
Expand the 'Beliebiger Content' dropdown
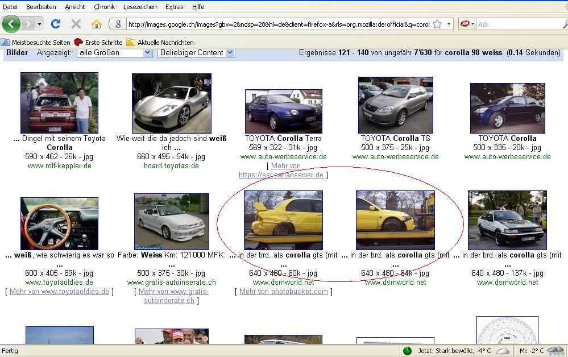(230, 52)
